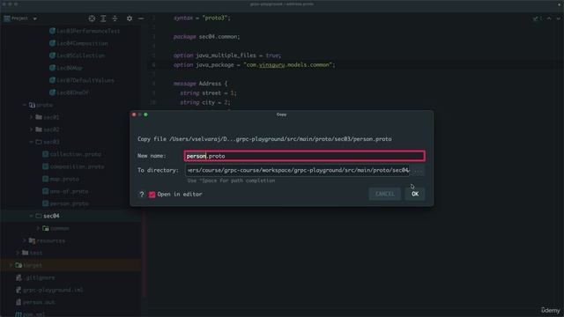The height and width of the screenshot is (317, 564).
Task: Expand the test folder
Action: pos(18,253)
